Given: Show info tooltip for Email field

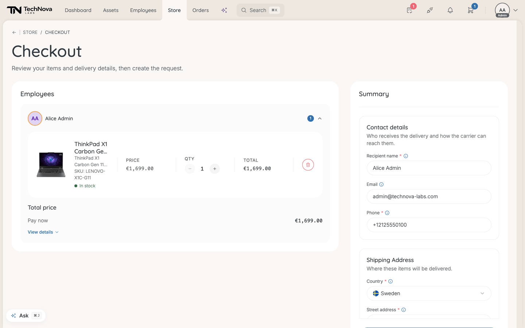Looking at the screenshot, I should tap(381, 184).
